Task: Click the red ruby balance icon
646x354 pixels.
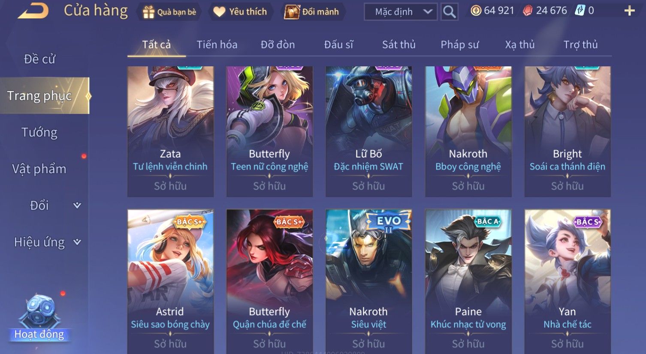Action: click(x=528, y=11)
